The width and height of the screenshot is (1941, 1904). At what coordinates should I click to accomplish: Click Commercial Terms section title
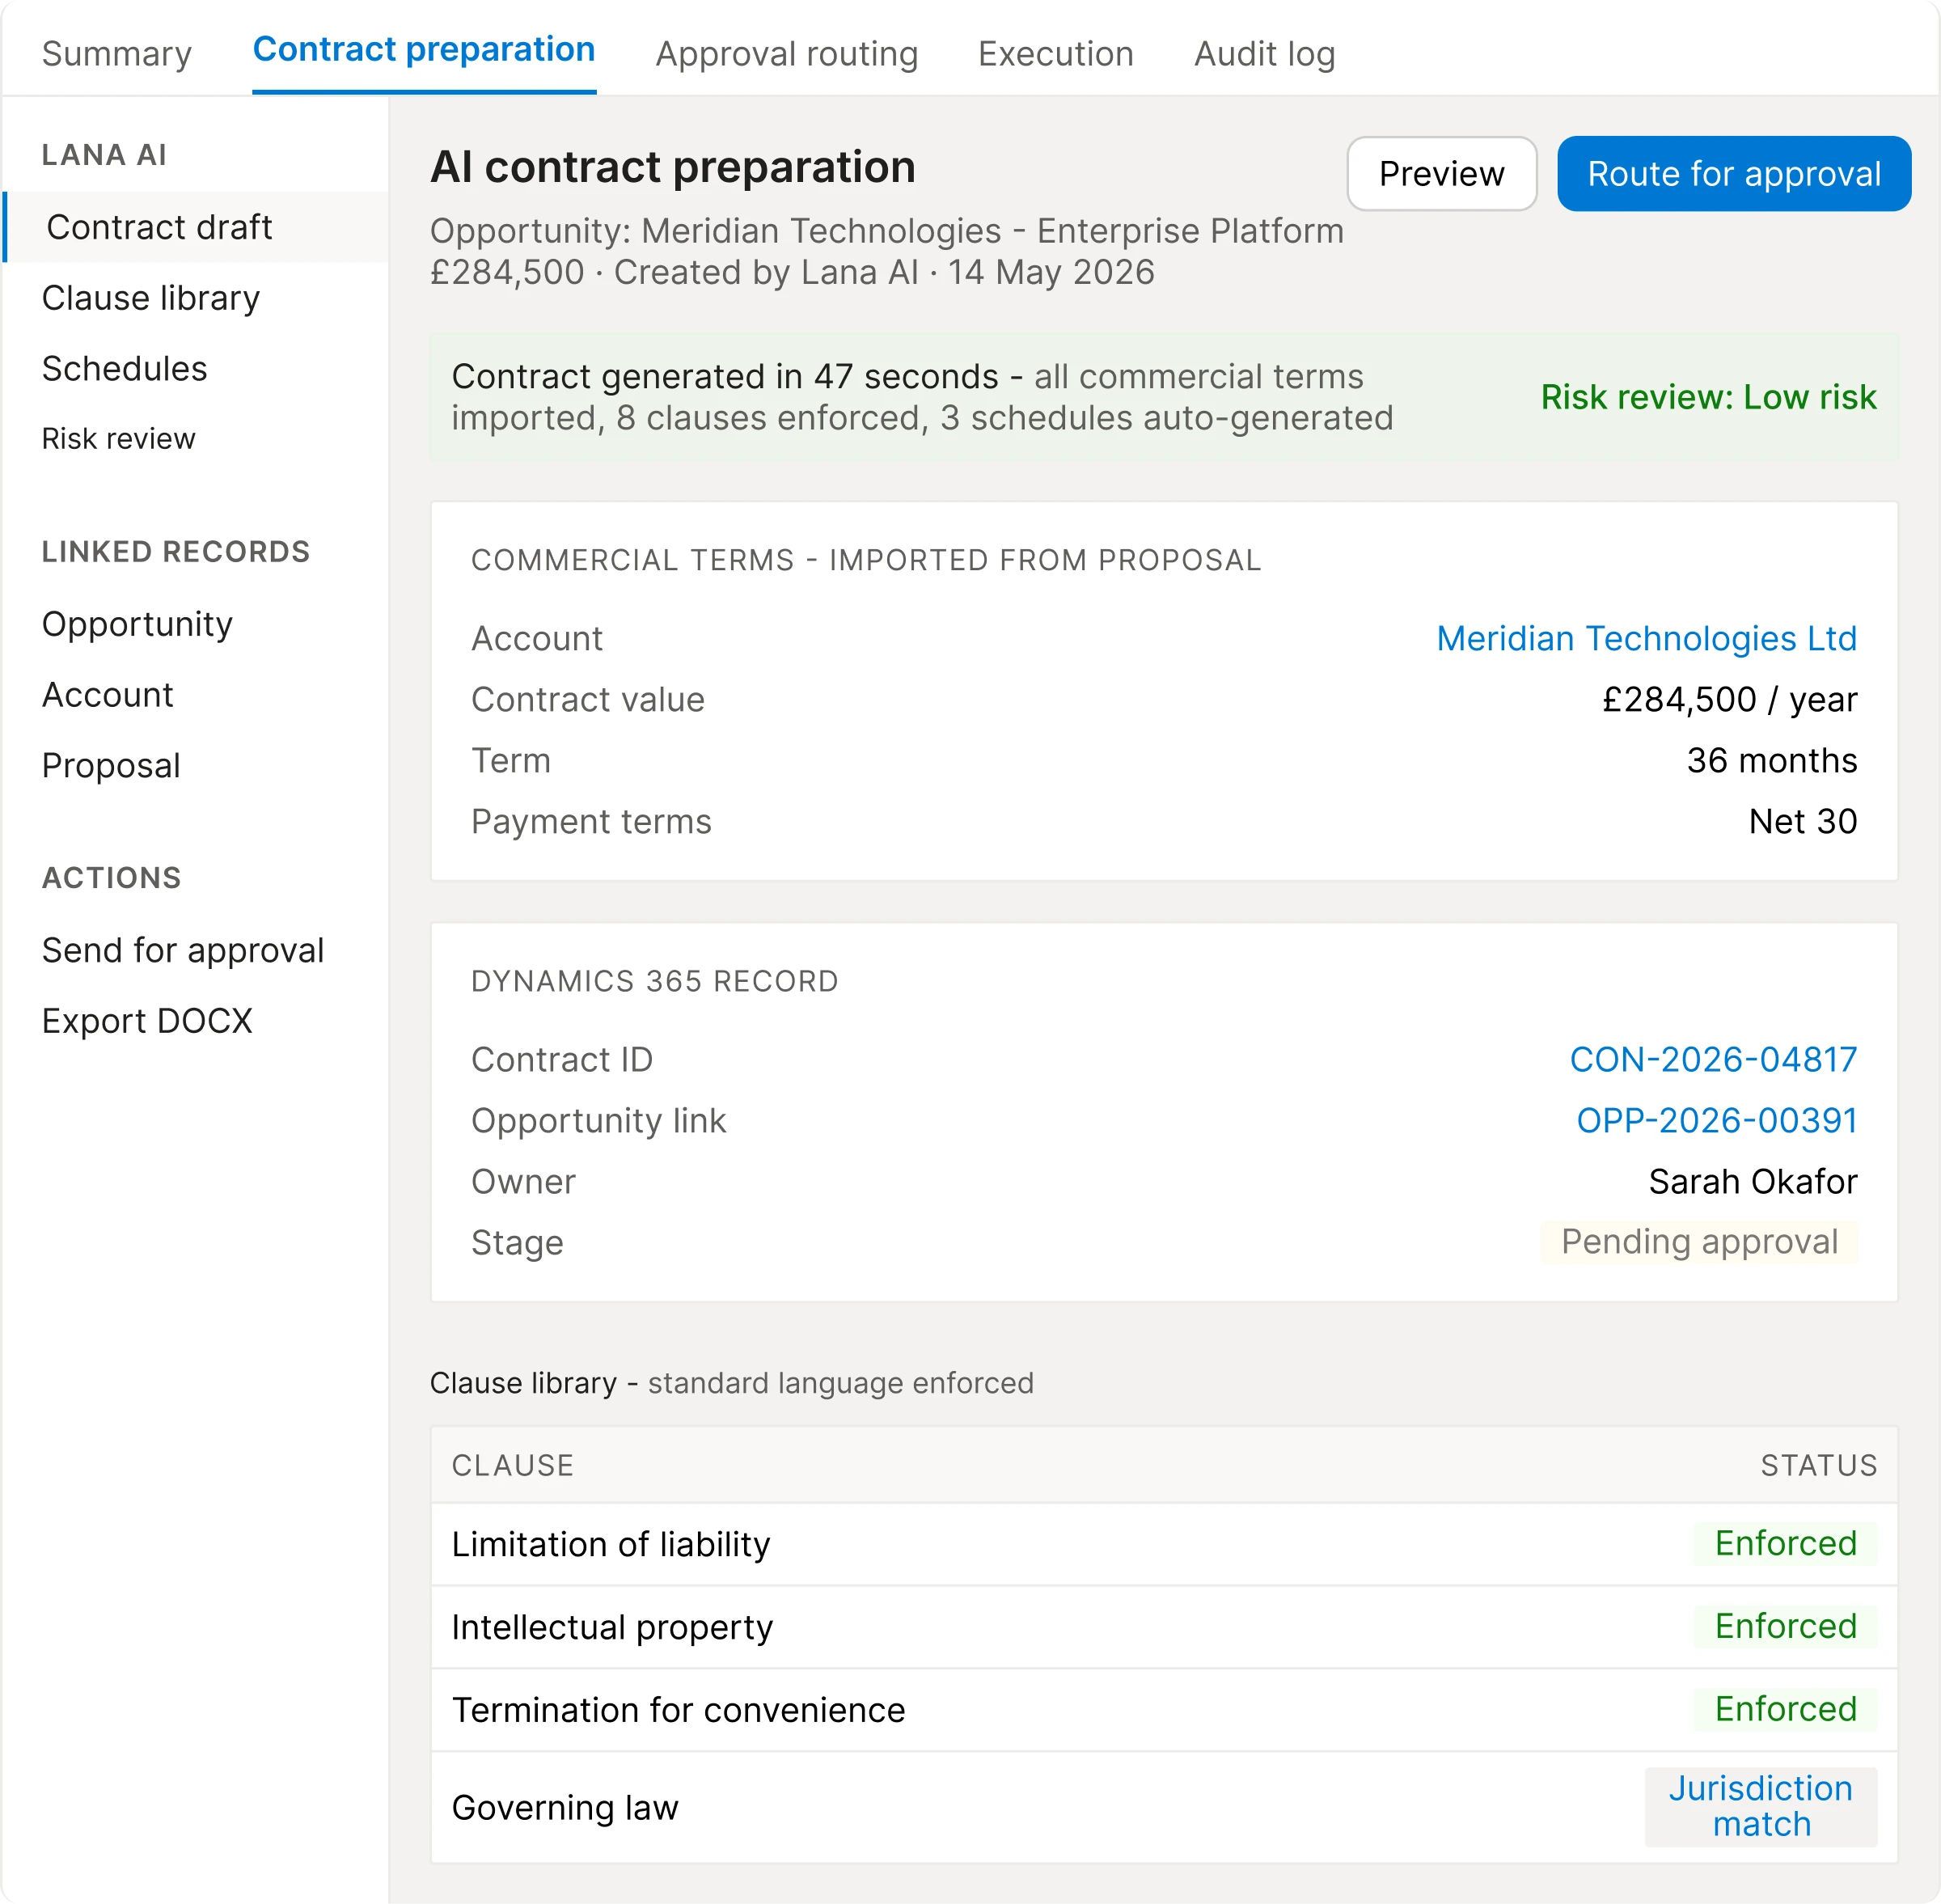[x=866, y=561]
